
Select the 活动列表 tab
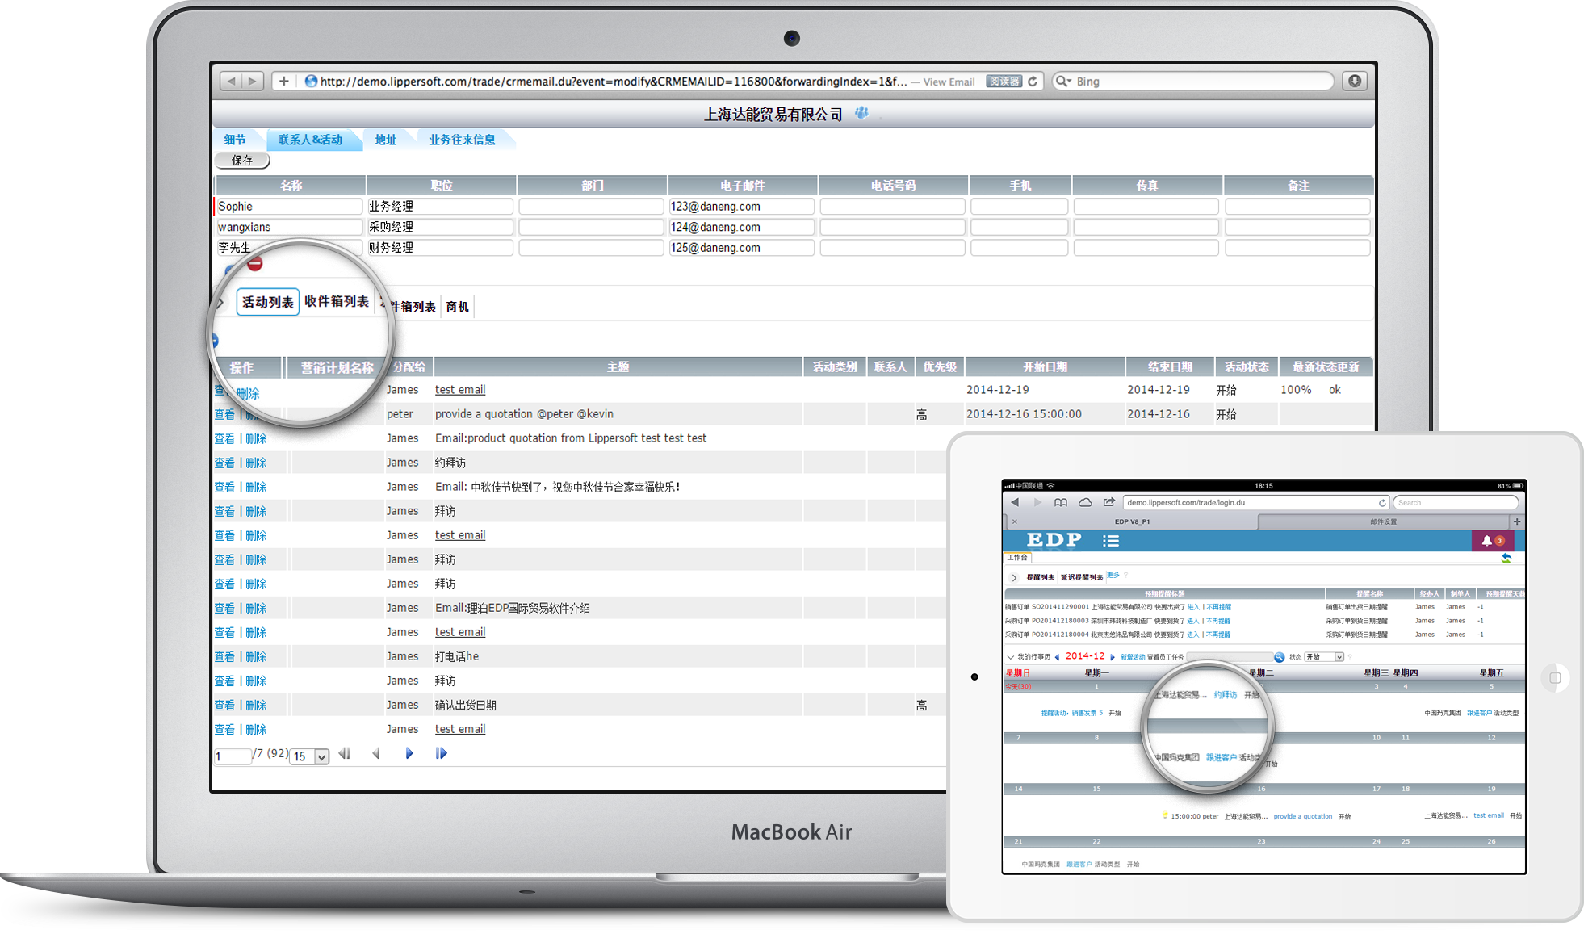pos(267,302)
